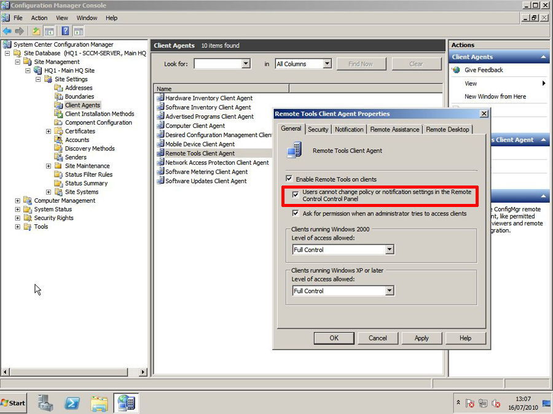Open the Look for combo box dropdown
This screenshot has width=553, height=414.
[x=246, y=64]
